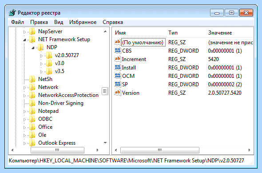Collapse the NET Framework Setup node
The width and height of the screenshot is (262, 173).
[24, 40]
